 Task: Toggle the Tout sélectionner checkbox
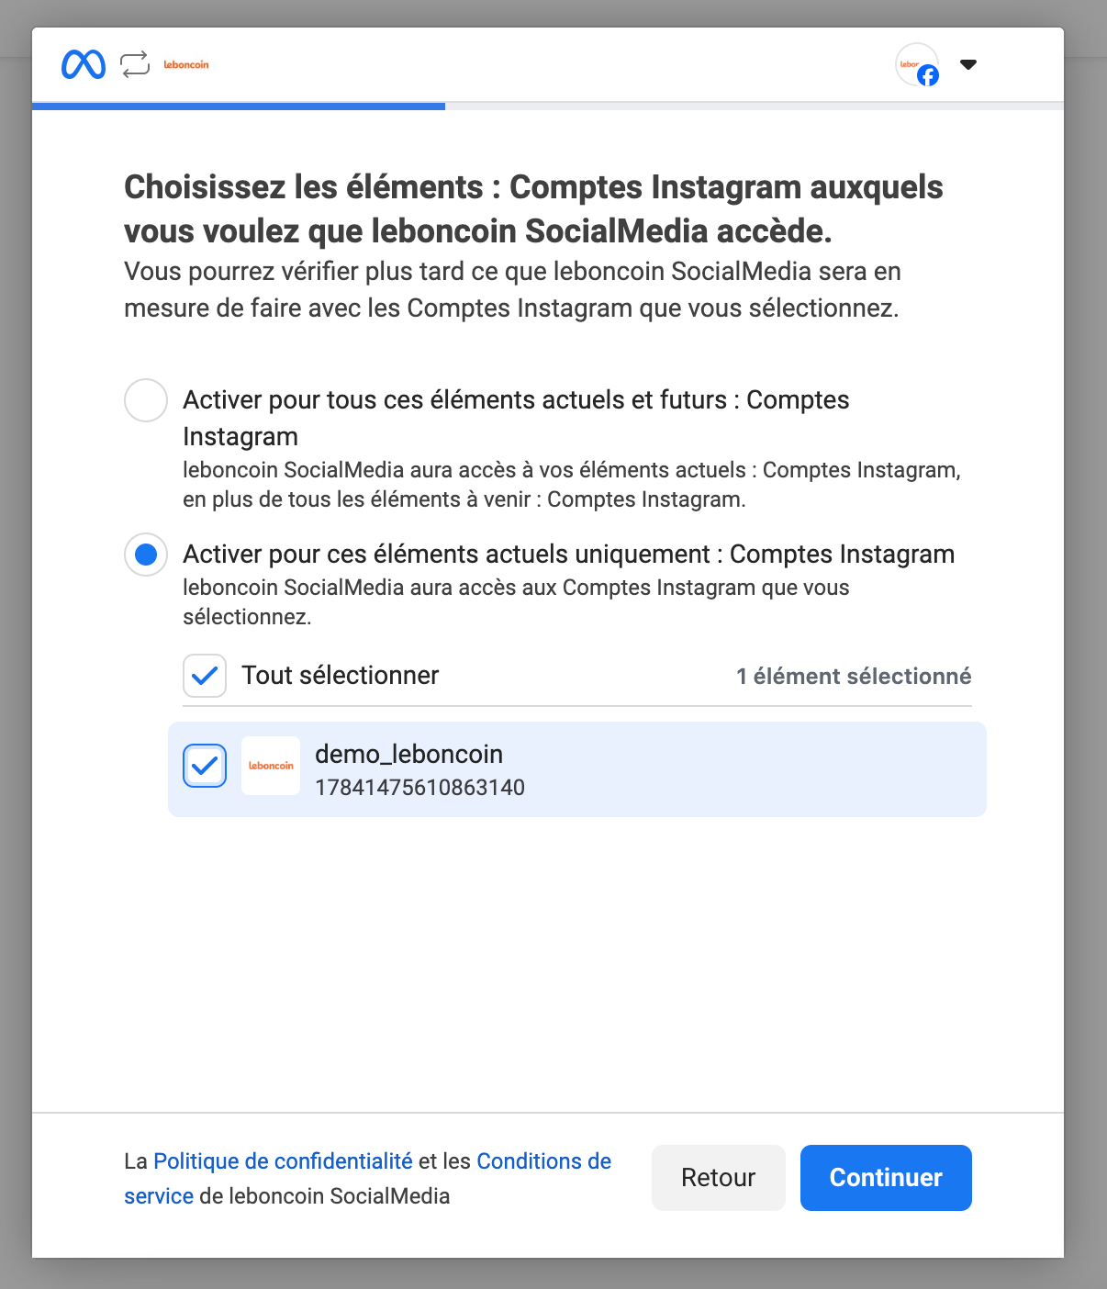coord(205,676)
